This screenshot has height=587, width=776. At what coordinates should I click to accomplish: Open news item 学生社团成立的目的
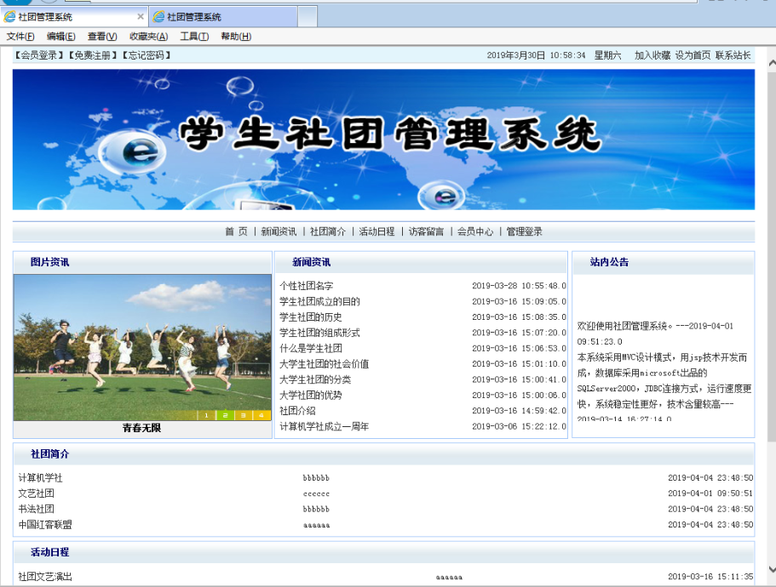[x=319, y=302]
